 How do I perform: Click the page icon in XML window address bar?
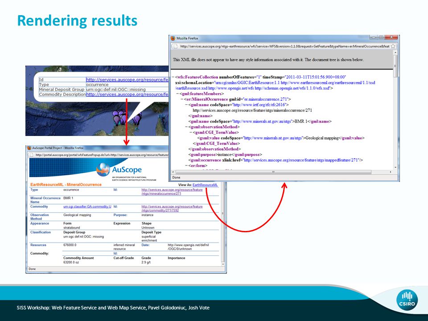[176, 46]
